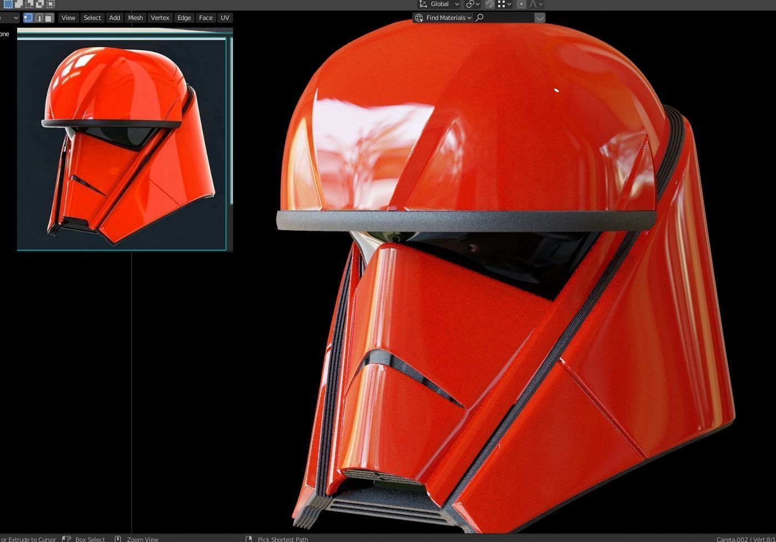The height and width of the screenshot is (542, 776).
Task: Click the magnifier search icon
Action: (x=480, y=18)
